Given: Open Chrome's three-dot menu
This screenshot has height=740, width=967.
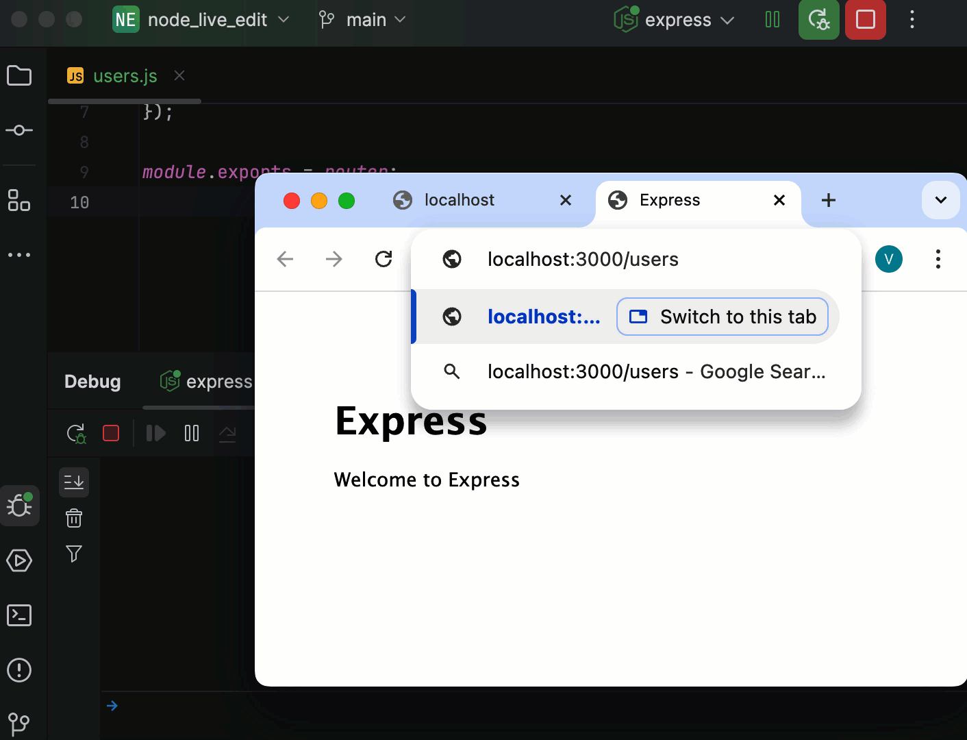Looking at the screenshot, I should point(938,259).
